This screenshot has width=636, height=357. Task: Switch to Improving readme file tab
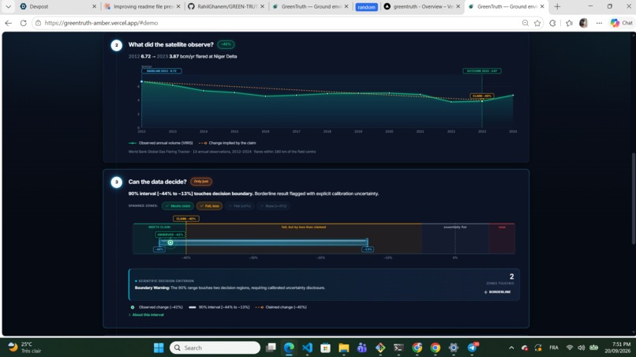click(x=142, y=6)
